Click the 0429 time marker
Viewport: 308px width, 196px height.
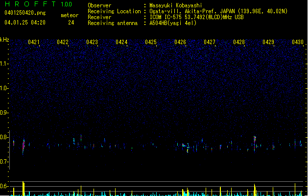click(x=268, y=42)
